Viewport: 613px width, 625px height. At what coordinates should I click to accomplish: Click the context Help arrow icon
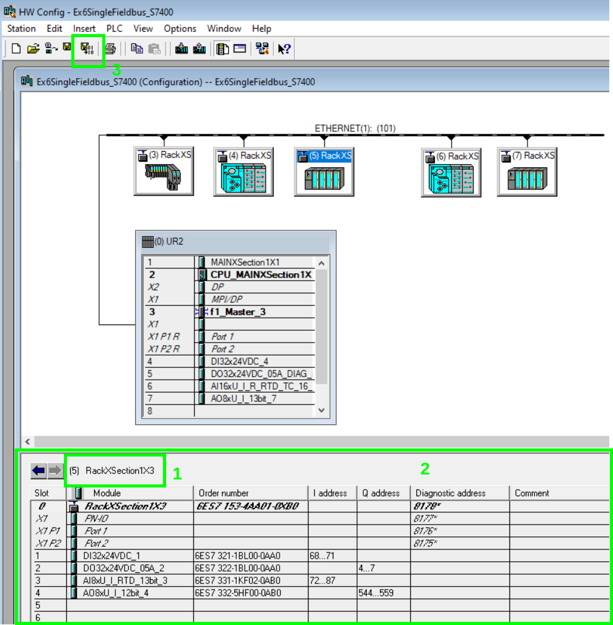point(284,48)
